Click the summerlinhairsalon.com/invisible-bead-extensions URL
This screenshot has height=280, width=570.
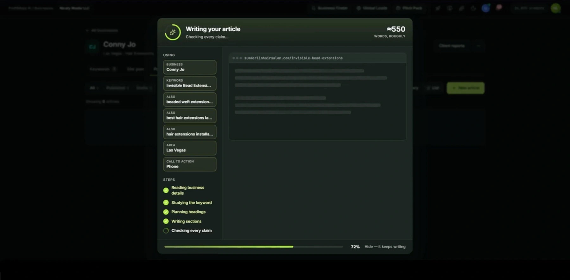click(293, 58)
